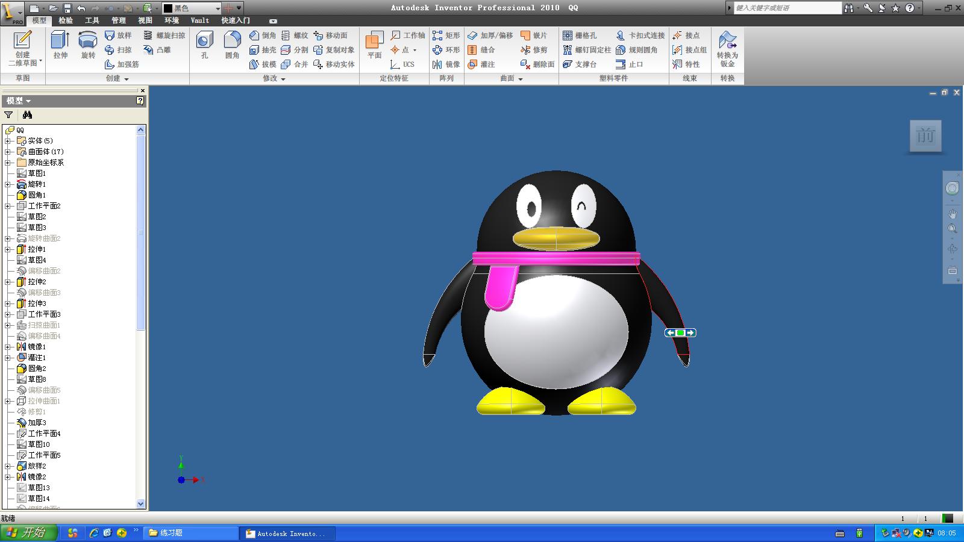The image size is (964, 542).
Task: Click the 抽壳 (Shell) tool
Action: click(x=263, y=50)
